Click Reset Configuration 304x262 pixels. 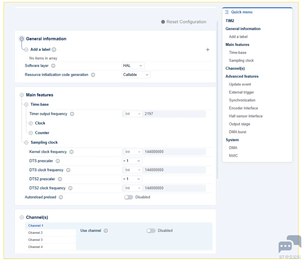point(183,22)
